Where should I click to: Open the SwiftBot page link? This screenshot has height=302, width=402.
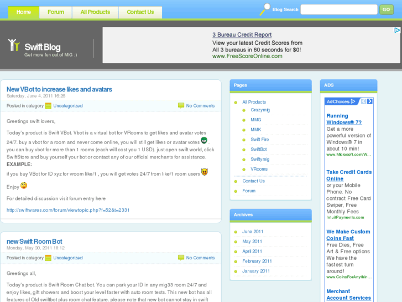(259, 149)
